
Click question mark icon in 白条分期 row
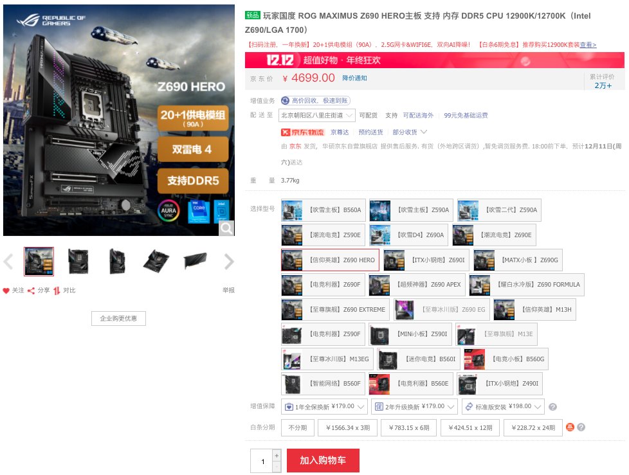[x=581, y=427]
